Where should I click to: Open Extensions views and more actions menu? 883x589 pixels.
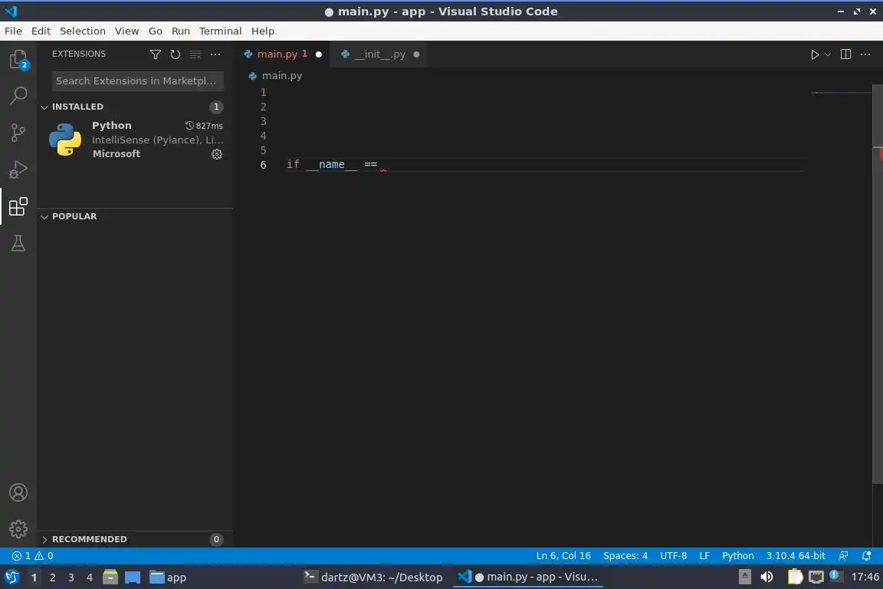click(x=215, y=54)
